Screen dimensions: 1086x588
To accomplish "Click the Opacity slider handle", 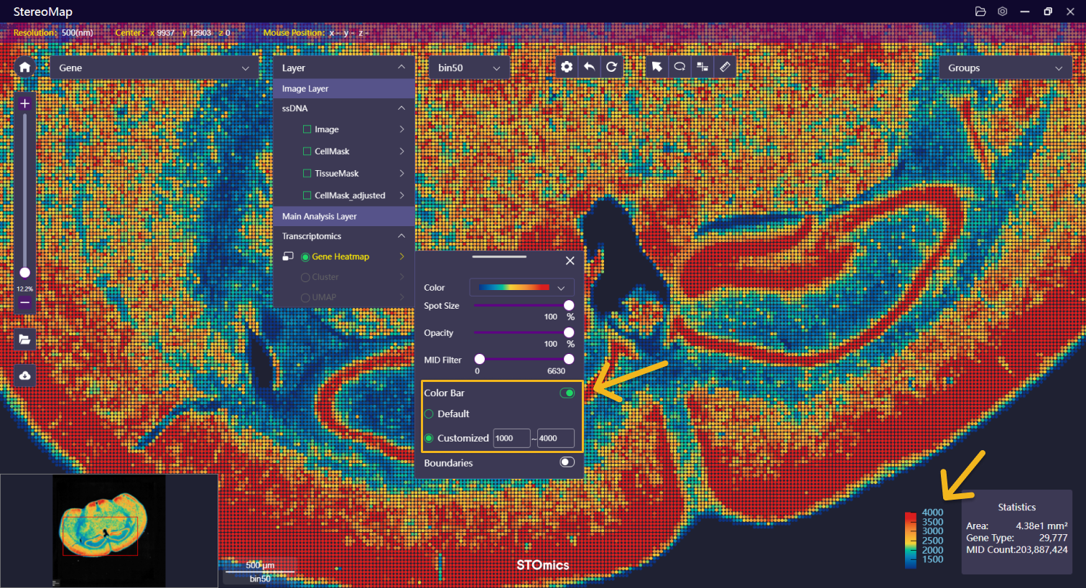I will pos(569,332).
